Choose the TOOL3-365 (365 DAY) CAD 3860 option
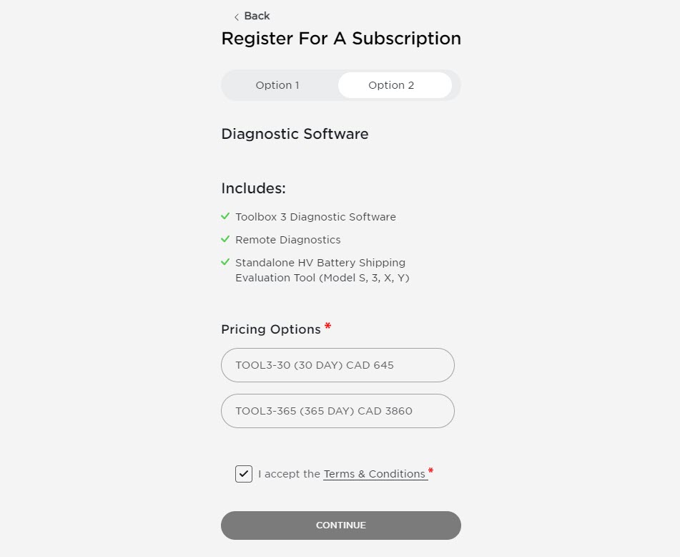 (337, 411)
